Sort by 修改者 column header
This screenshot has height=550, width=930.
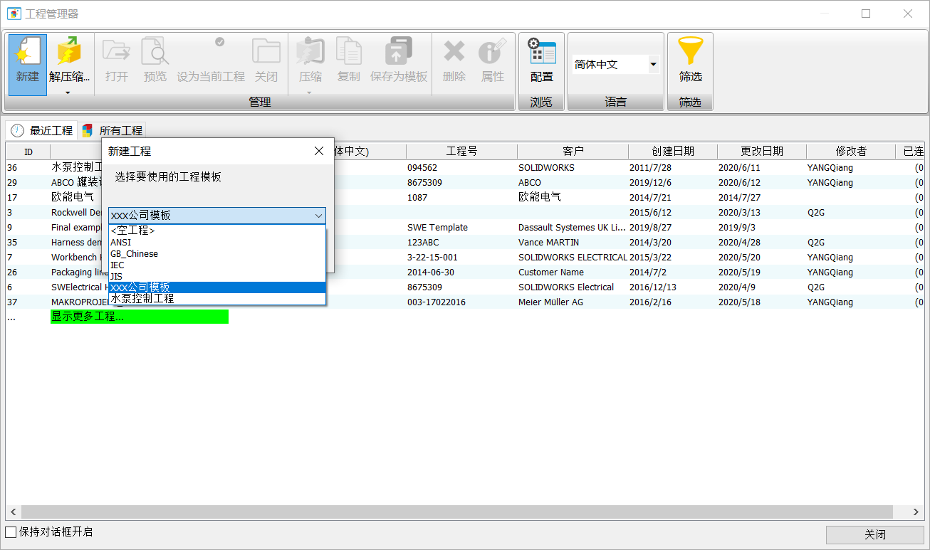851,152
